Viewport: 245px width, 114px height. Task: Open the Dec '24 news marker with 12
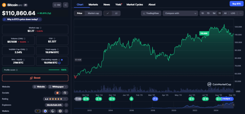click(x=112, y=99)
